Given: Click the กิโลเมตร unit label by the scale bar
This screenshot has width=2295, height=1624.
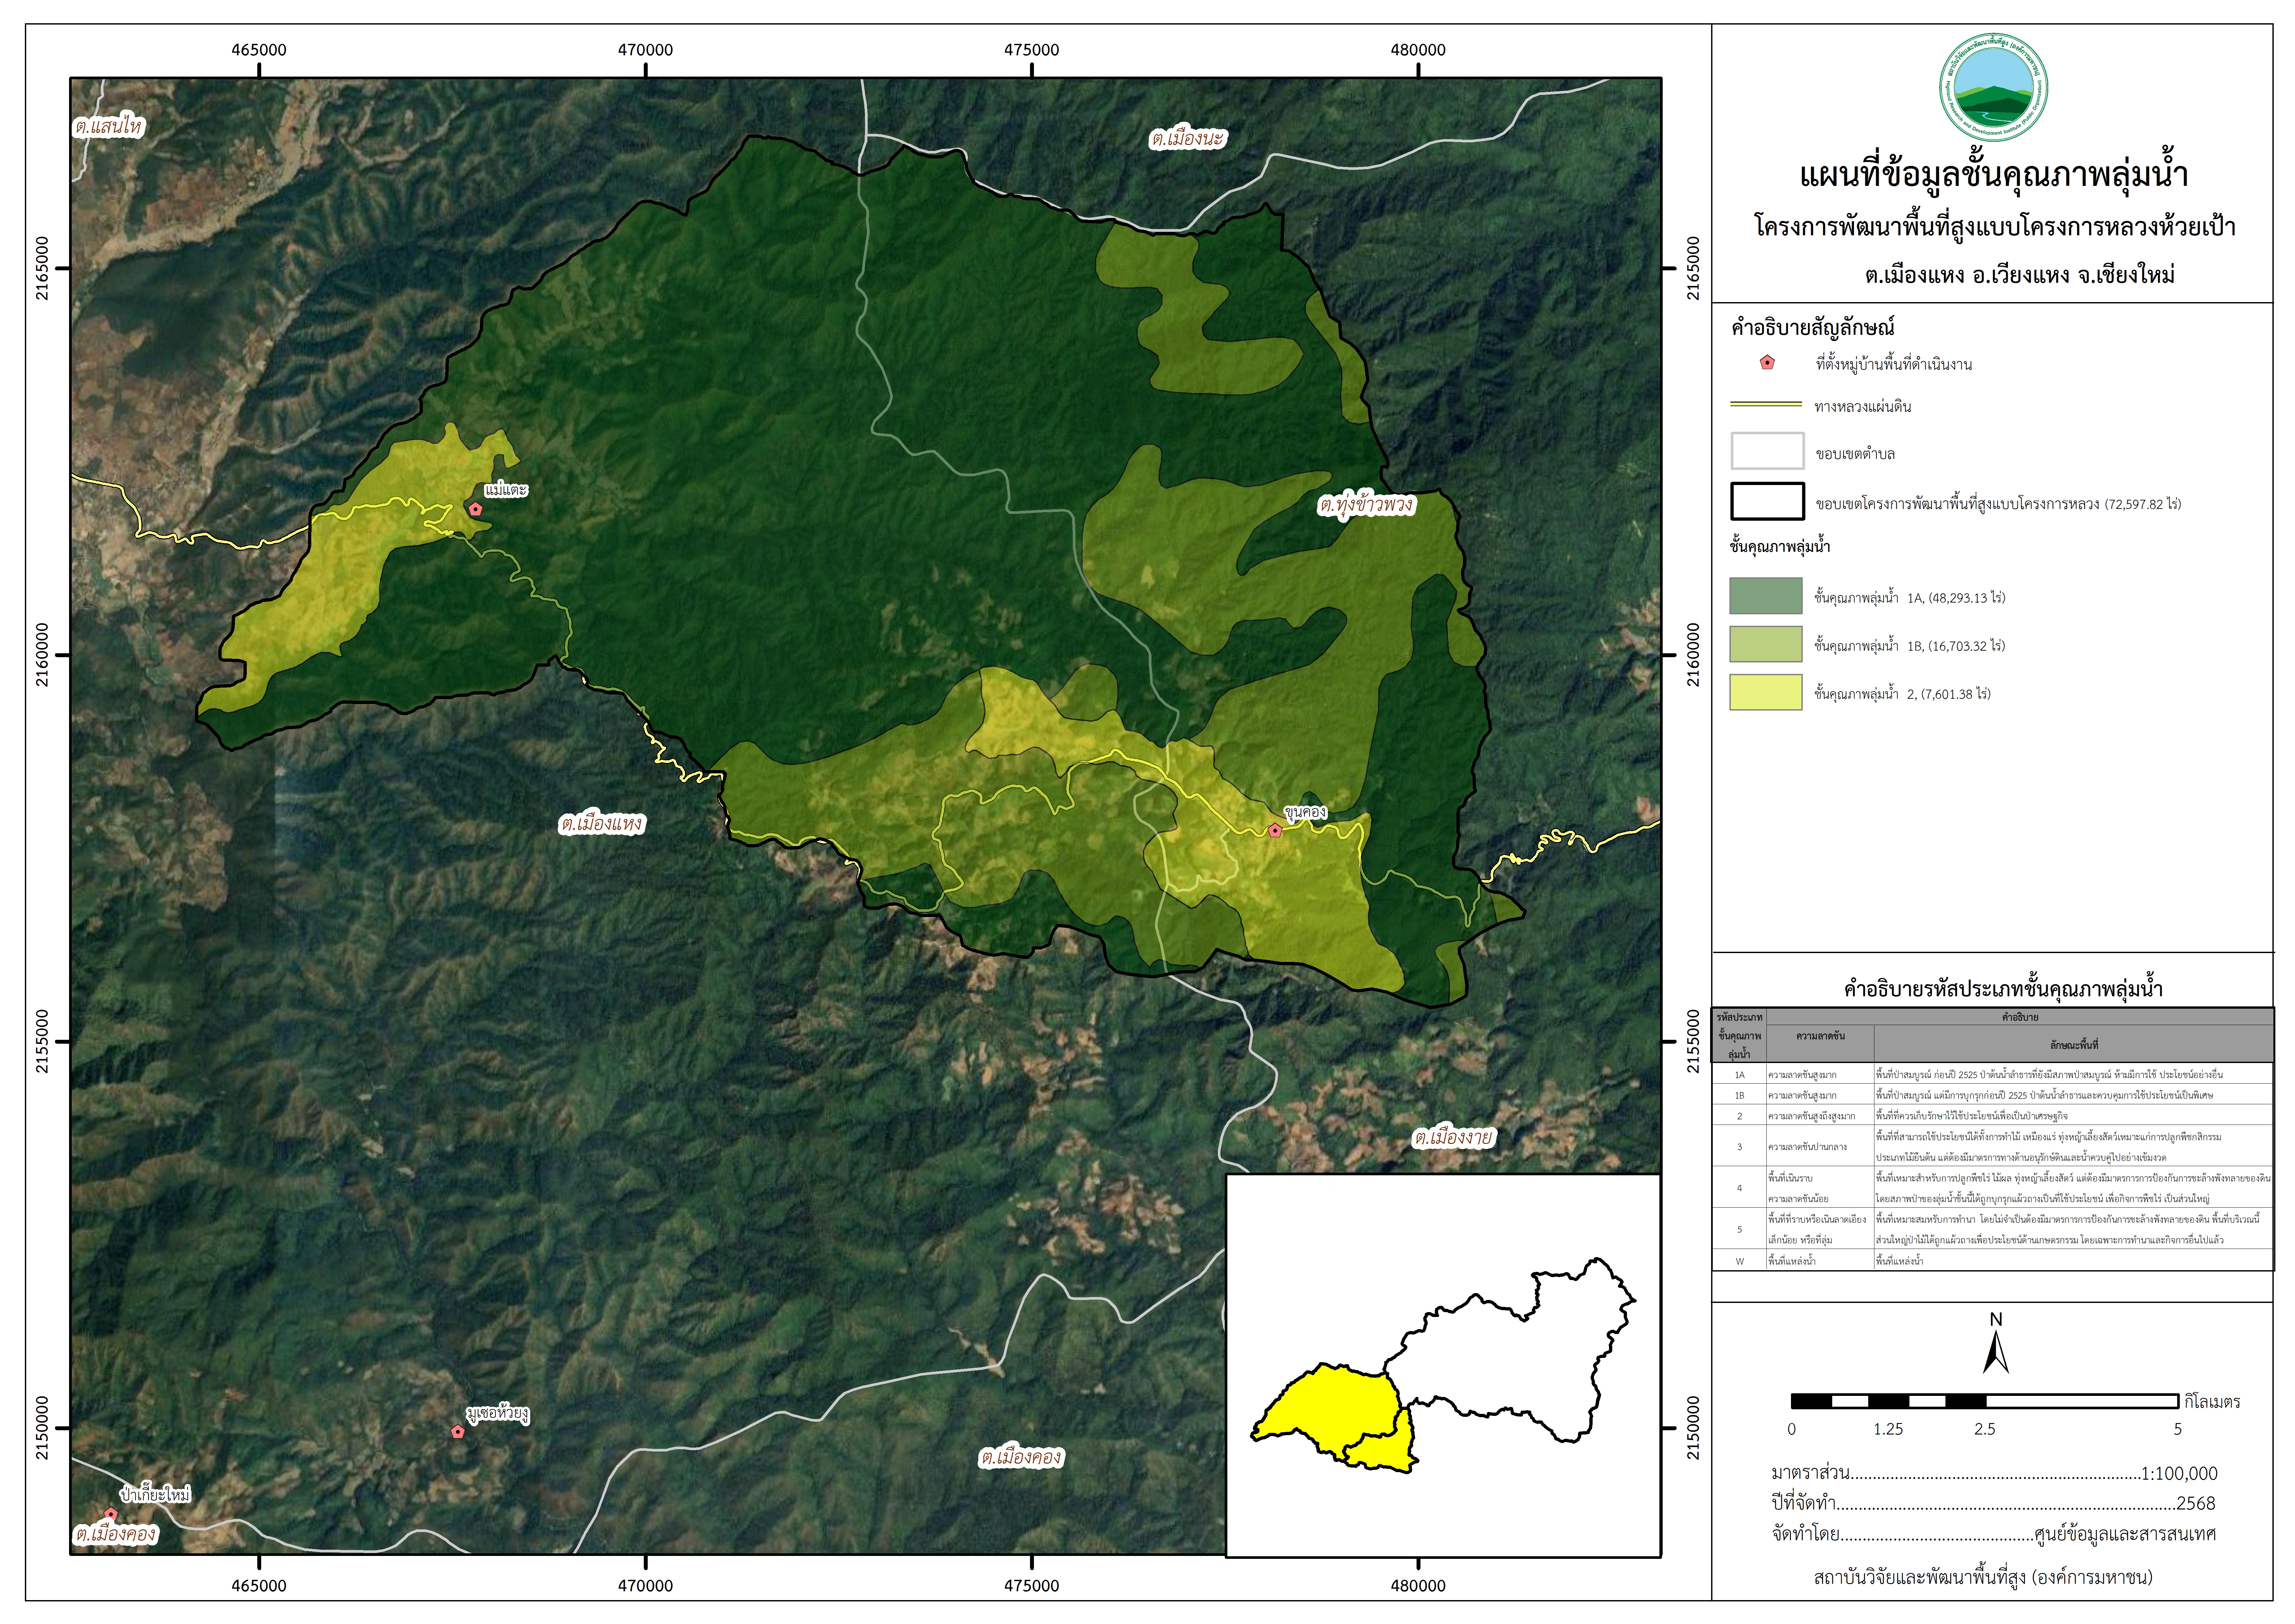Looking at the screenshot, I should [2212, 1402].
